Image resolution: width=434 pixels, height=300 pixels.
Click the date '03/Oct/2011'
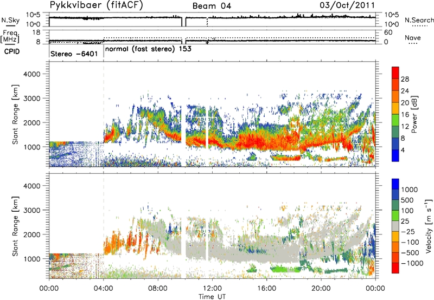click(347, 5)
